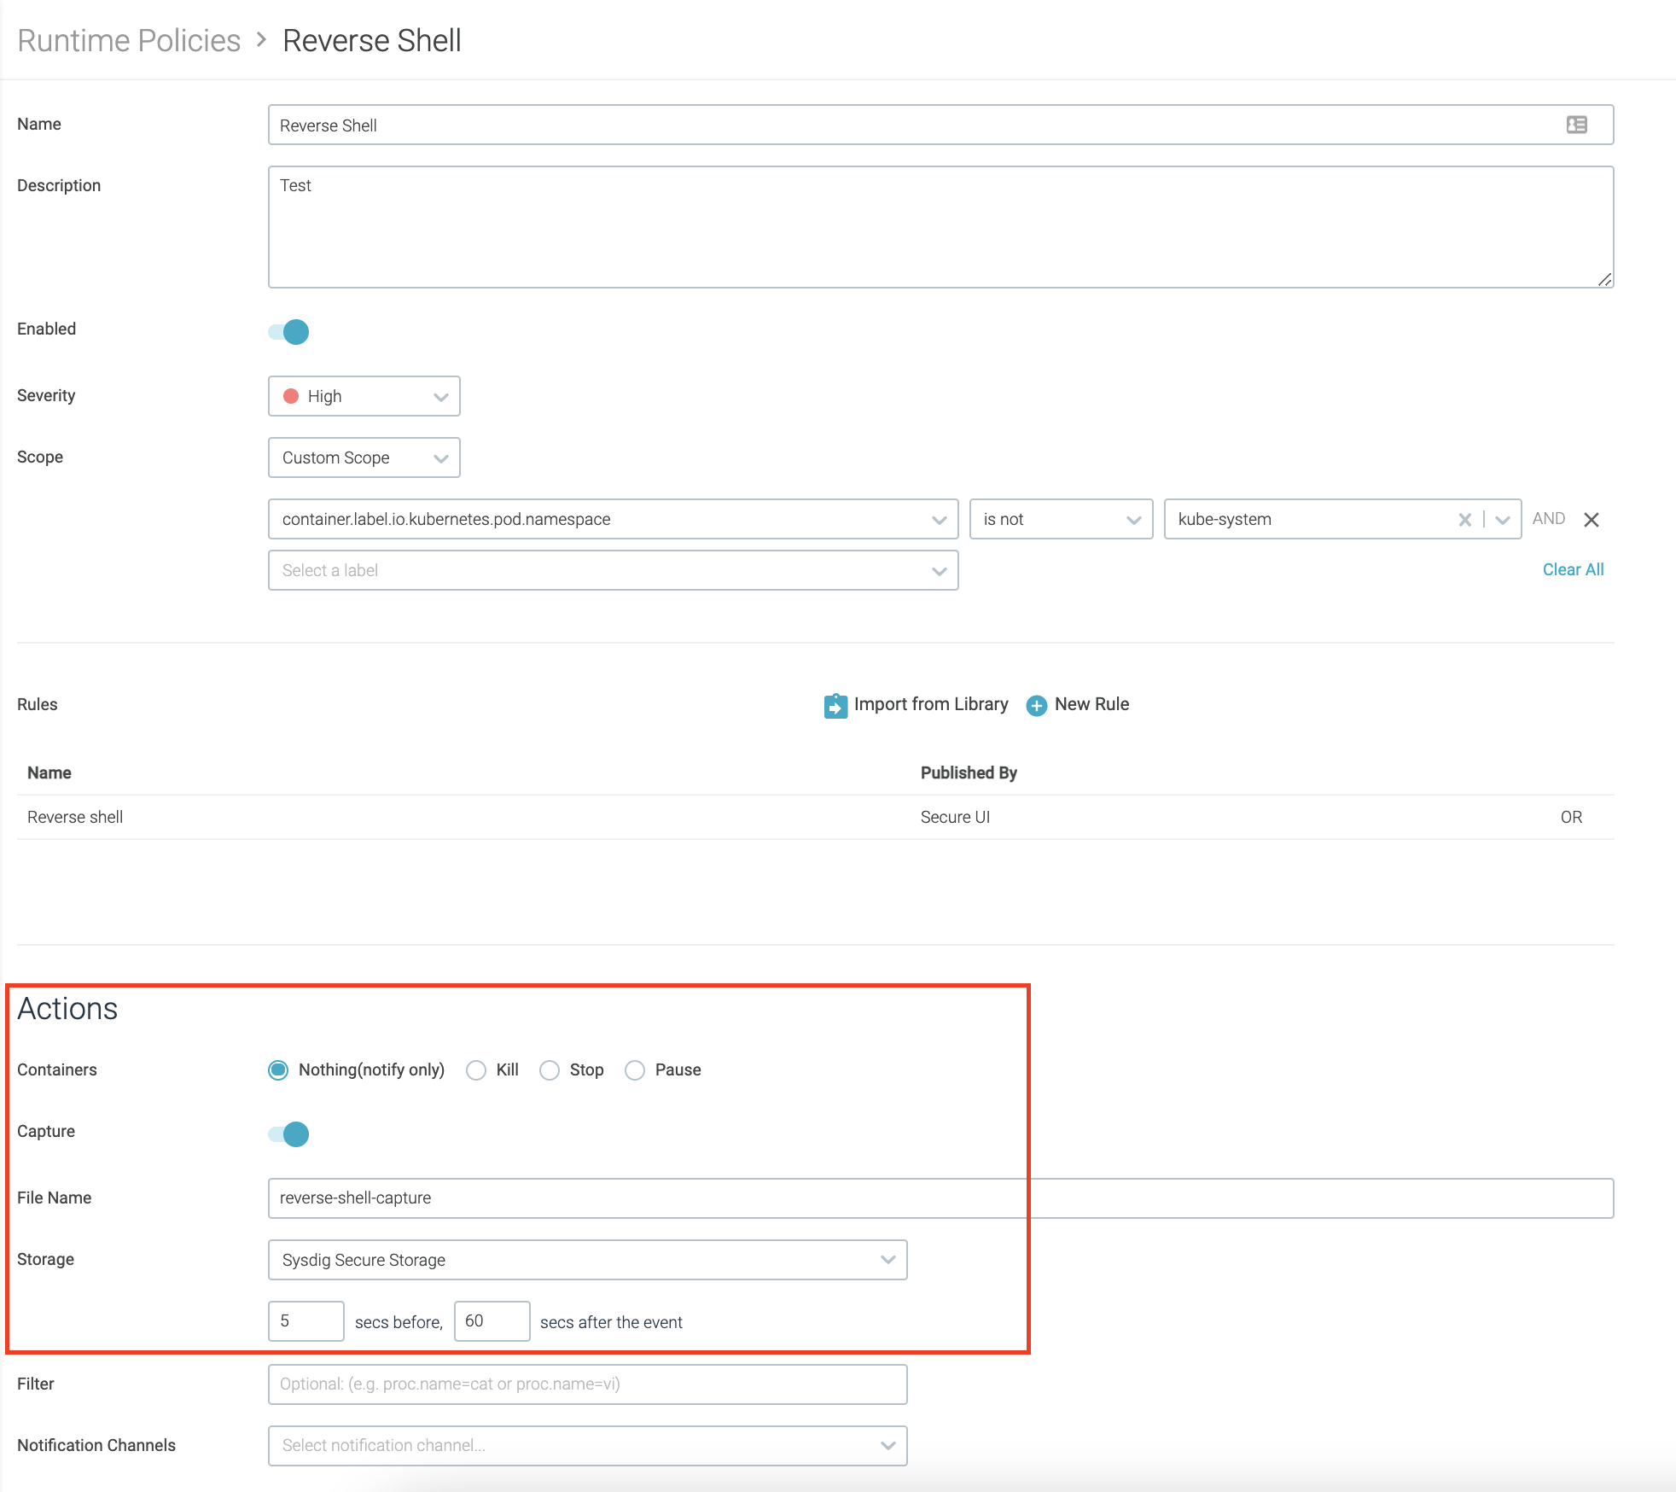This screenshot has width=1676, height=1492.
Task: Remove the scope row with the X icon
Action: (1591, 520)
